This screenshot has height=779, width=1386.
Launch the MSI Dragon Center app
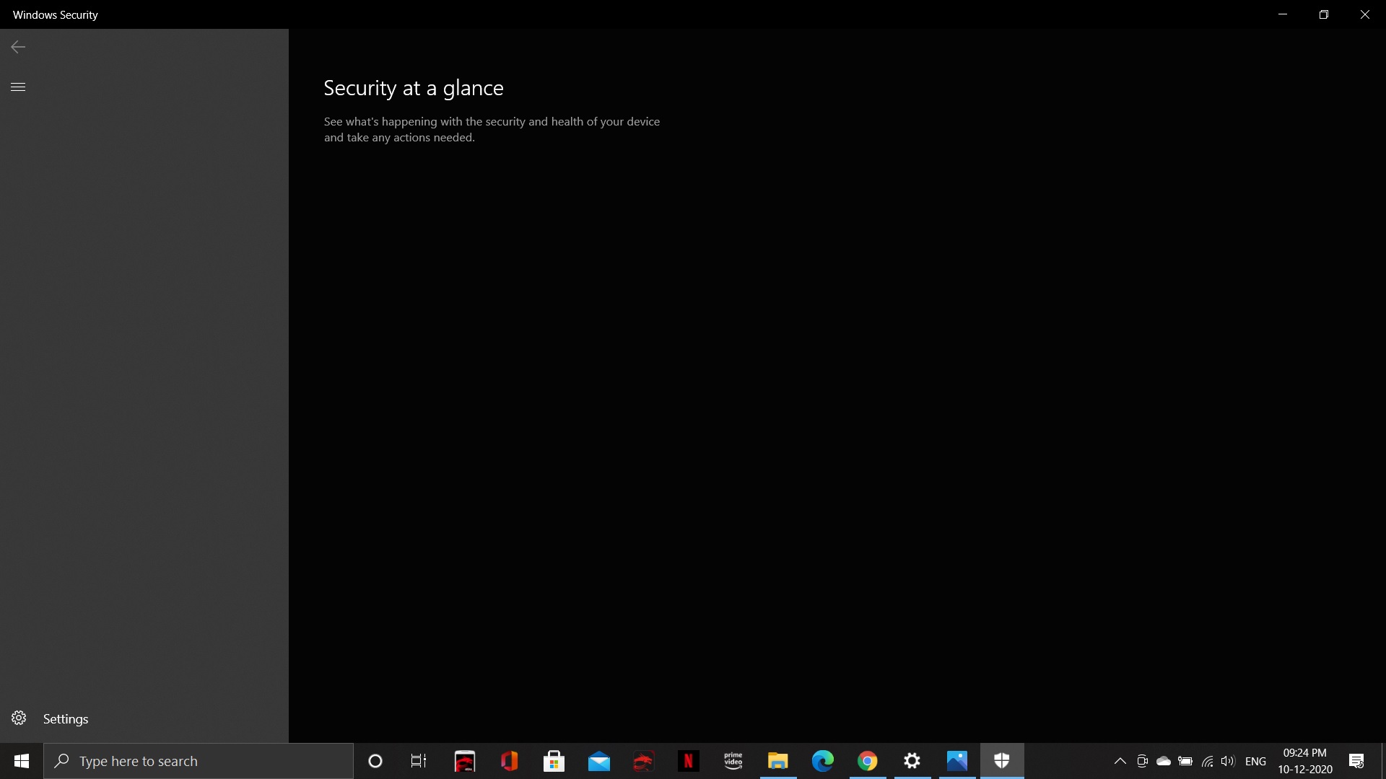click(643, 761)
